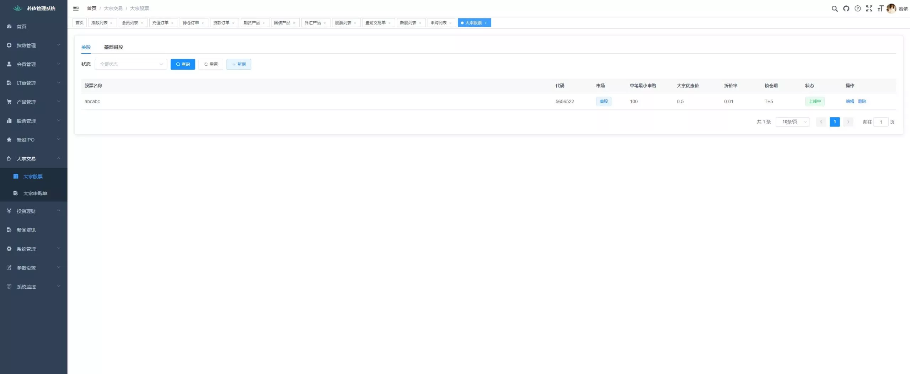This screenshot has width=910, height=374.
Task: Close the 指数列表 tab
Action: pyautogui.click(x=111, y=23)
